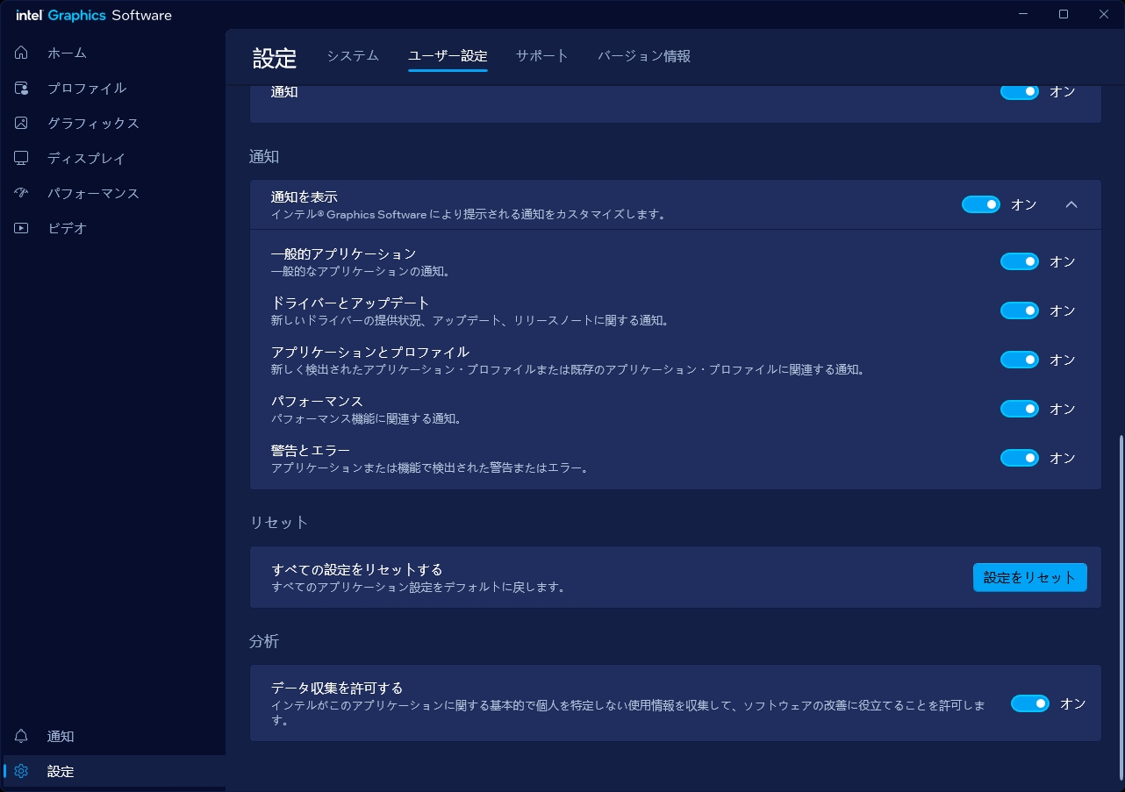Toggle ドライバーとアップデート notifications switch
This screenshot has width=1125, height=792.
[x=1020, y=310]
